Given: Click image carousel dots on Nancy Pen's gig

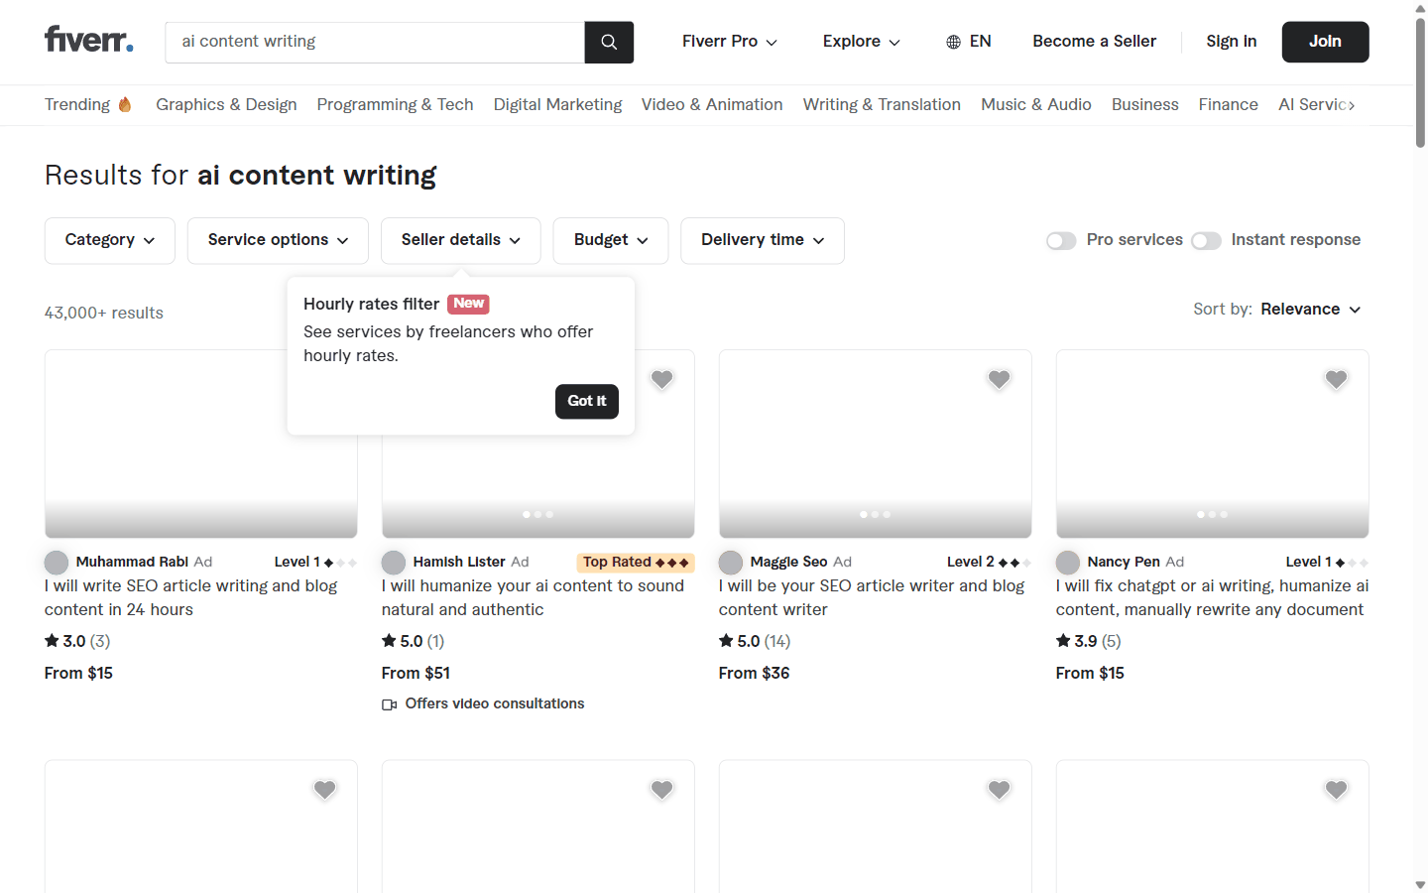Looking at the screenshot, I should point(1213,514).
